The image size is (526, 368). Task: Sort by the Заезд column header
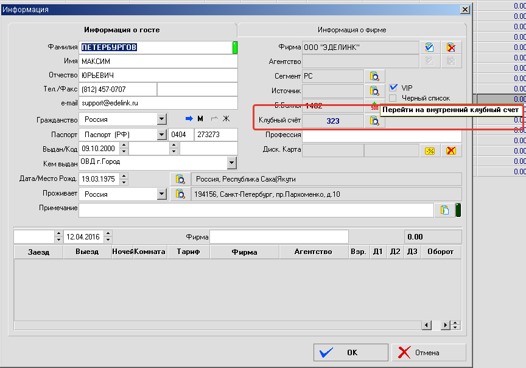tap(38, 252)
